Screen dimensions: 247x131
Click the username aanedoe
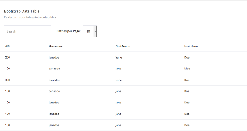[x=54, y=80]
